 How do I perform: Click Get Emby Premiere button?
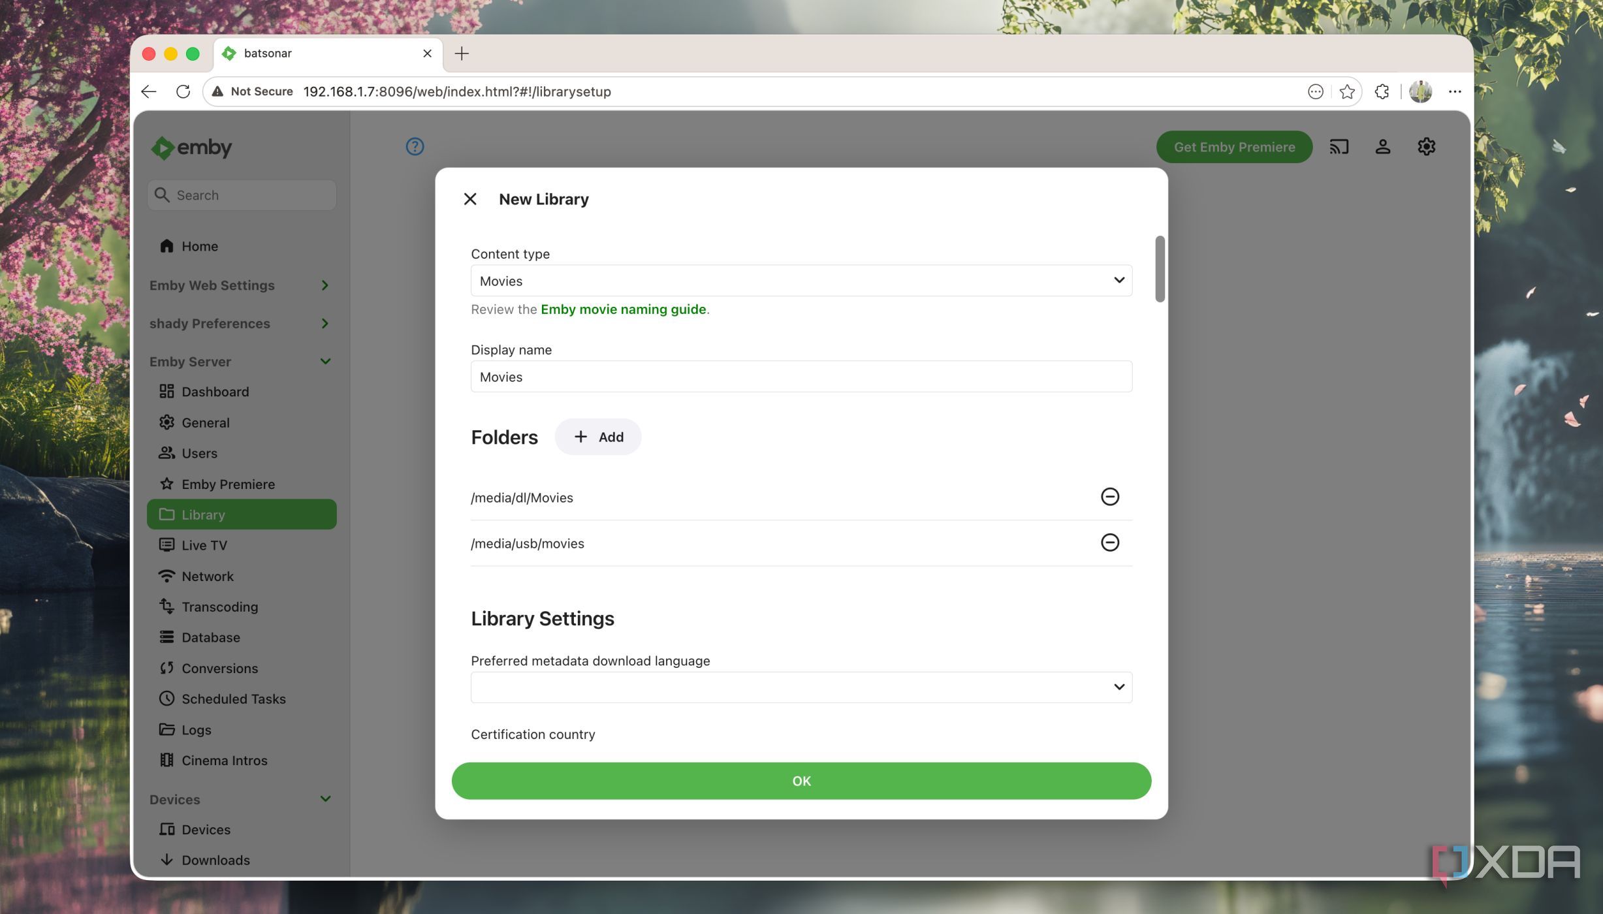(1234, 147)
